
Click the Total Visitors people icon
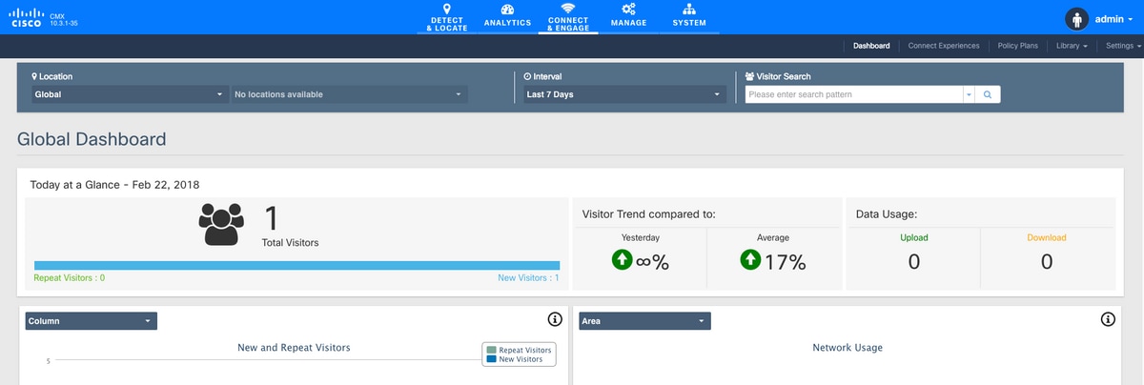[222, 224]
